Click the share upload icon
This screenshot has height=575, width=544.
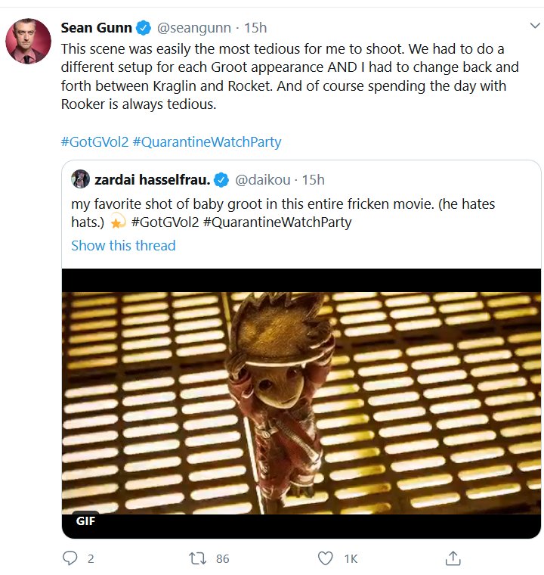(453, 559)
